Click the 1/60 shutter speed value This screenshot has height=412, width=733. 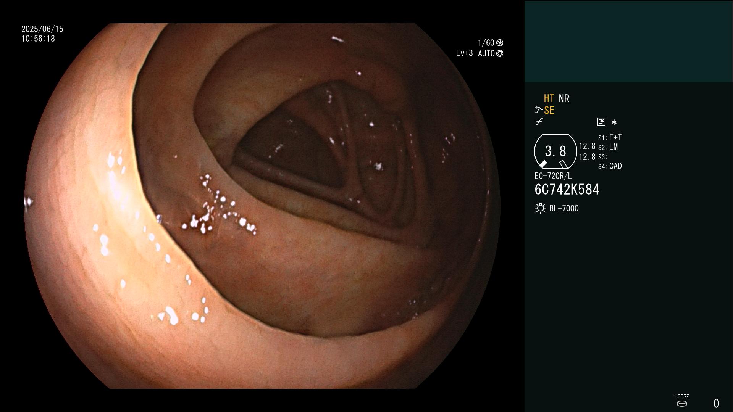coord(486,43)
